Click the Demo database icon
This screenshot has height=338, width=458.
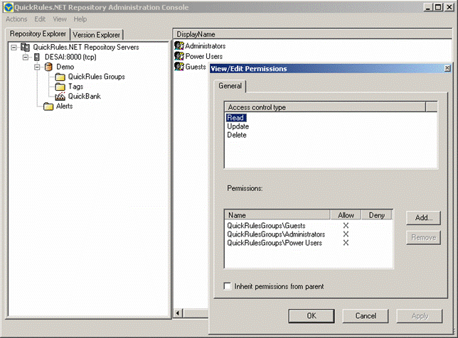tap(48, 67)
